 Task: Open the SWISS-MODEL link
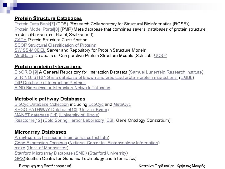(x=30, y=50)
